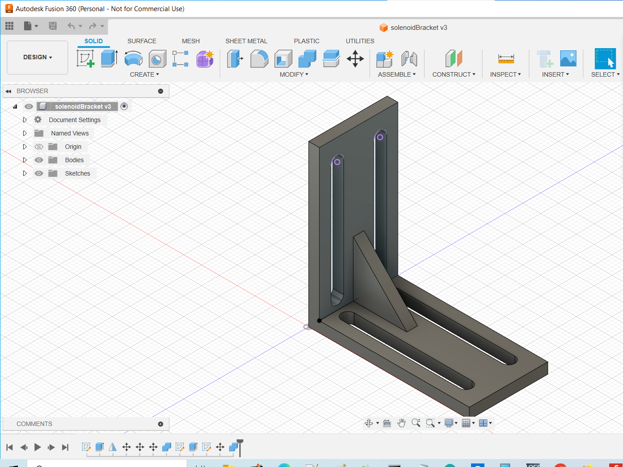The width and height of the screenshot is (623, 467).
Task: Toggle visibility of the Bodies folder
Action: (x=39, y=160)
